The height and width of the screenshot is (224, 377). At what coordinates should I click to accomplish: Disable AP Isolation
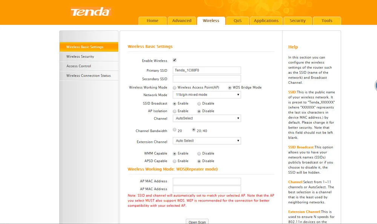click(199, 111)
